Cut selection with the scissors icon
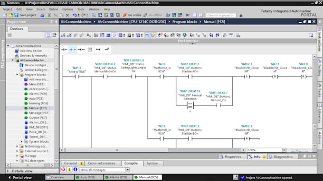Image resolution: width=323 pixels, height=181 pixels. pyautogui.click(x=49, y=15)
